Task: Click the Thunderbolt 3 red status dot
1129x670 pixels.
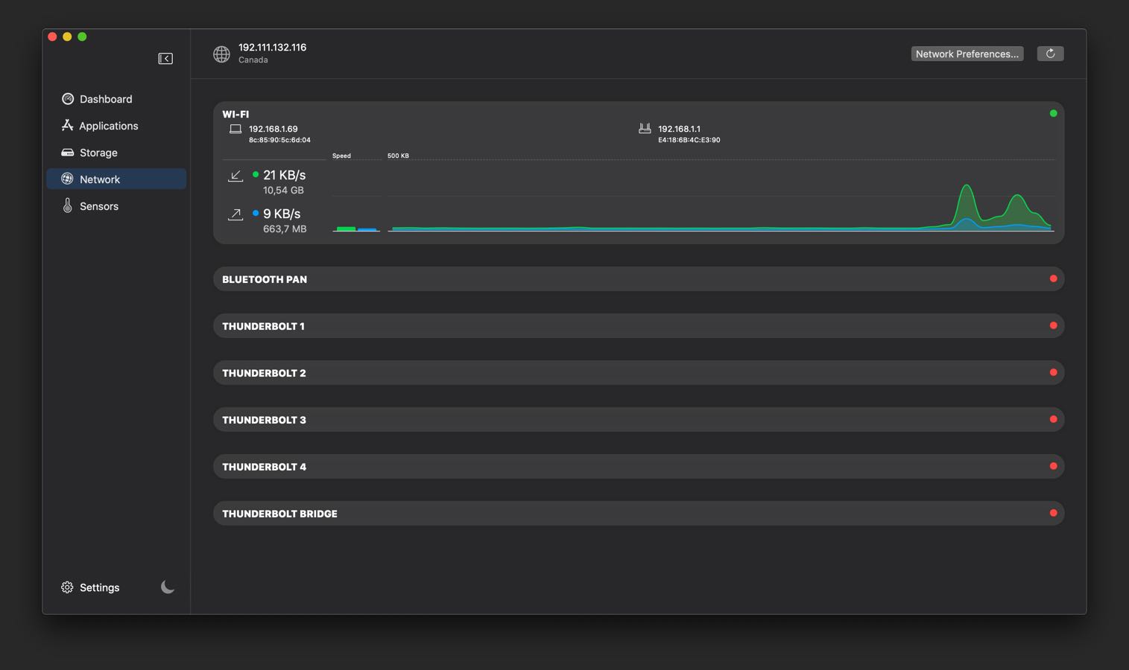Action: pyautogui.click(x=1053, y=419)
